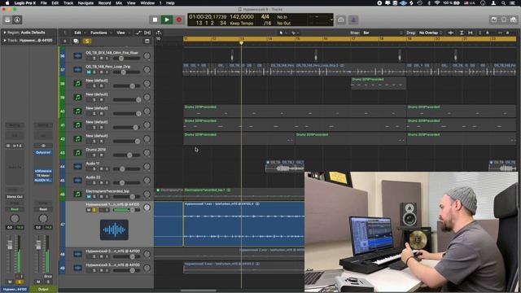The width and height of the screenshot is (521, 293).
Task: Click the instrument icon of Drums 2019 track
Action: pyautogui.click(x=78, y=153)
